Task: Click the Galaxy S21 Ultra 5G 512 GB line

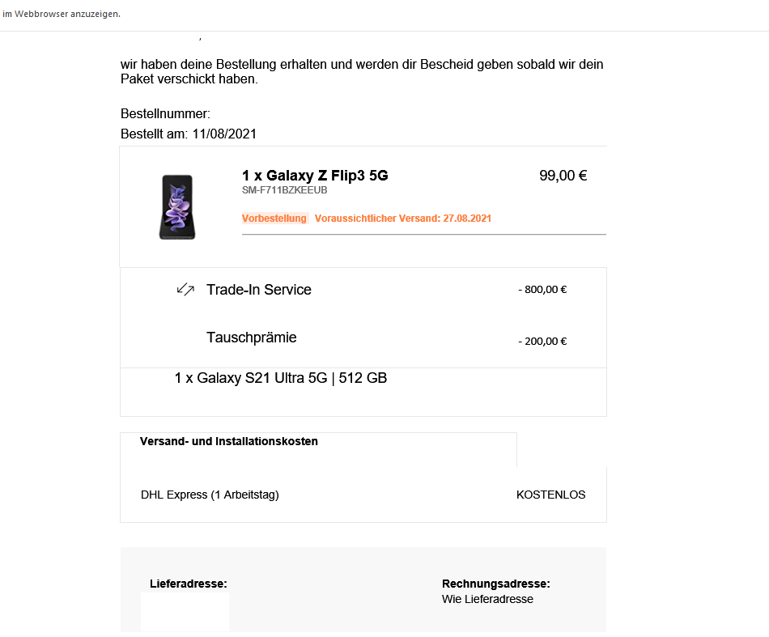Action: coord(281,378)
